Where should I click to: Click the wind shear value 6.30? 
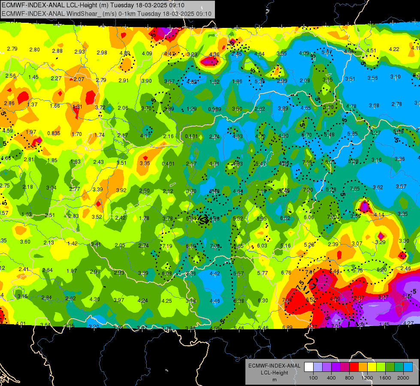pyautogui.click(x=263, y=301)
